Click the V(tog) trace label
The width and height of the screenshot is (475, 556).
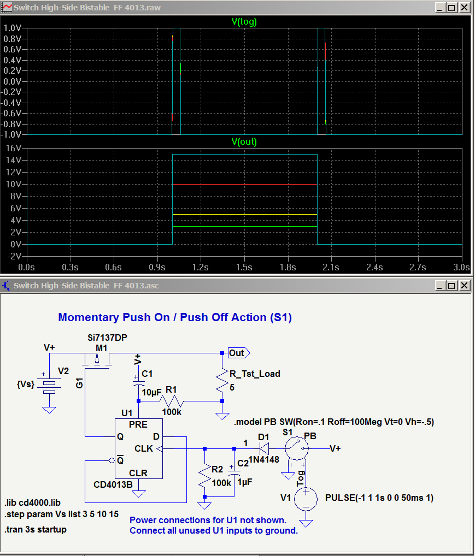click(244, 22)
